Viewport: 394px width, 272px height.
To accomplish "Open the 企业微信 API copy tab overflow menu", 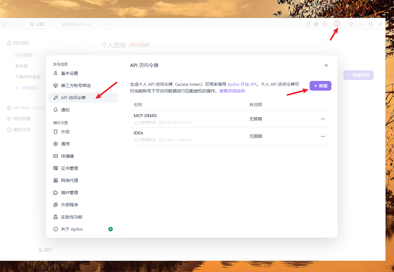I will (x=107, y=24).
